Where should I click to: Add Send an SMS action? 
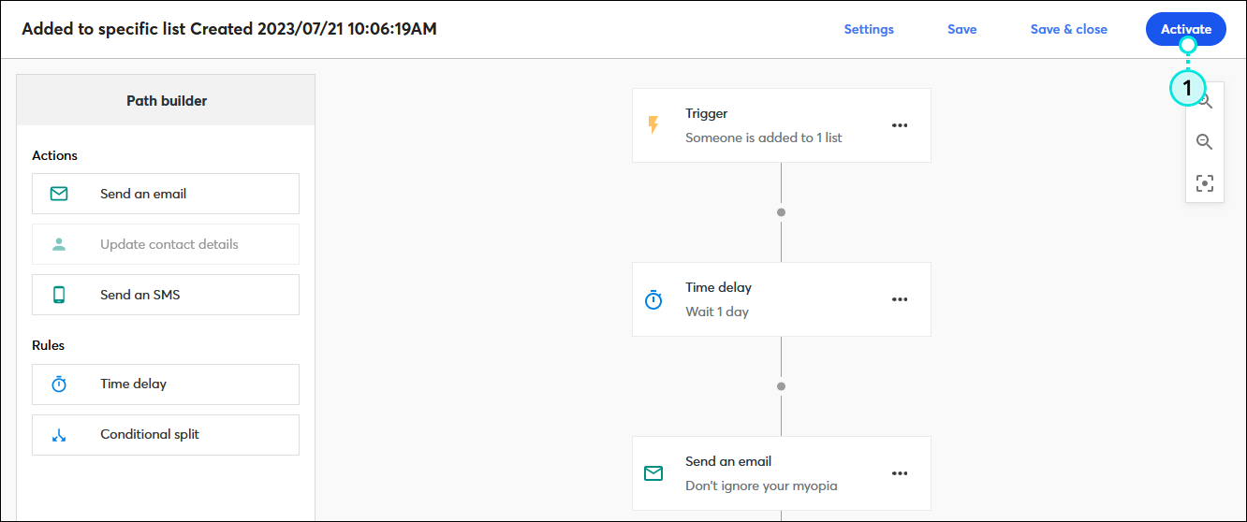166,295
